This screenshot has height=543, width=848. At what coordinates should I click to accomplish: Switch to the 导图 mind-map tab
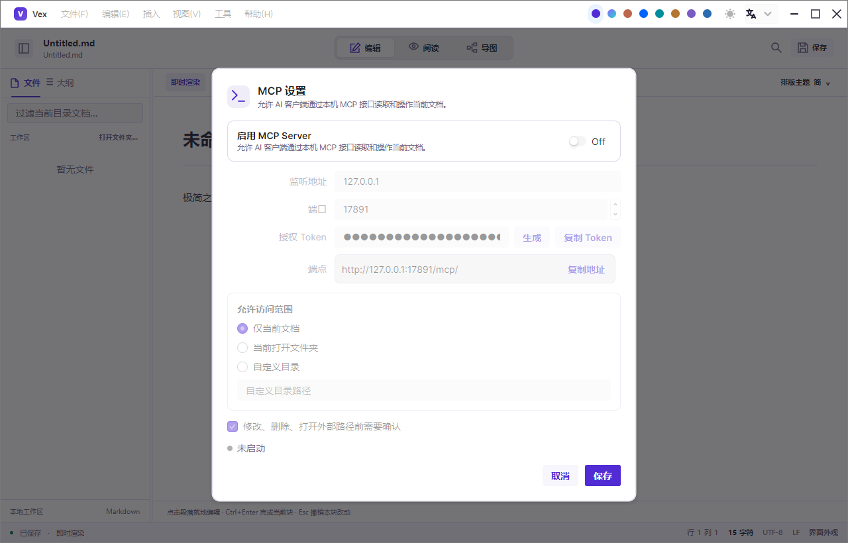pos(482,48)
